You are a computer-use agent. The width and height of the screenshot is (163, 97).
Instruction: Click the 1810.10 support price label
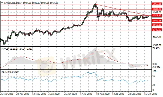pos(157,25)
